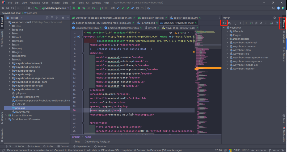Build project with hammer icon
The width and height of the screenshot is (287, 152).
[36, 8]
